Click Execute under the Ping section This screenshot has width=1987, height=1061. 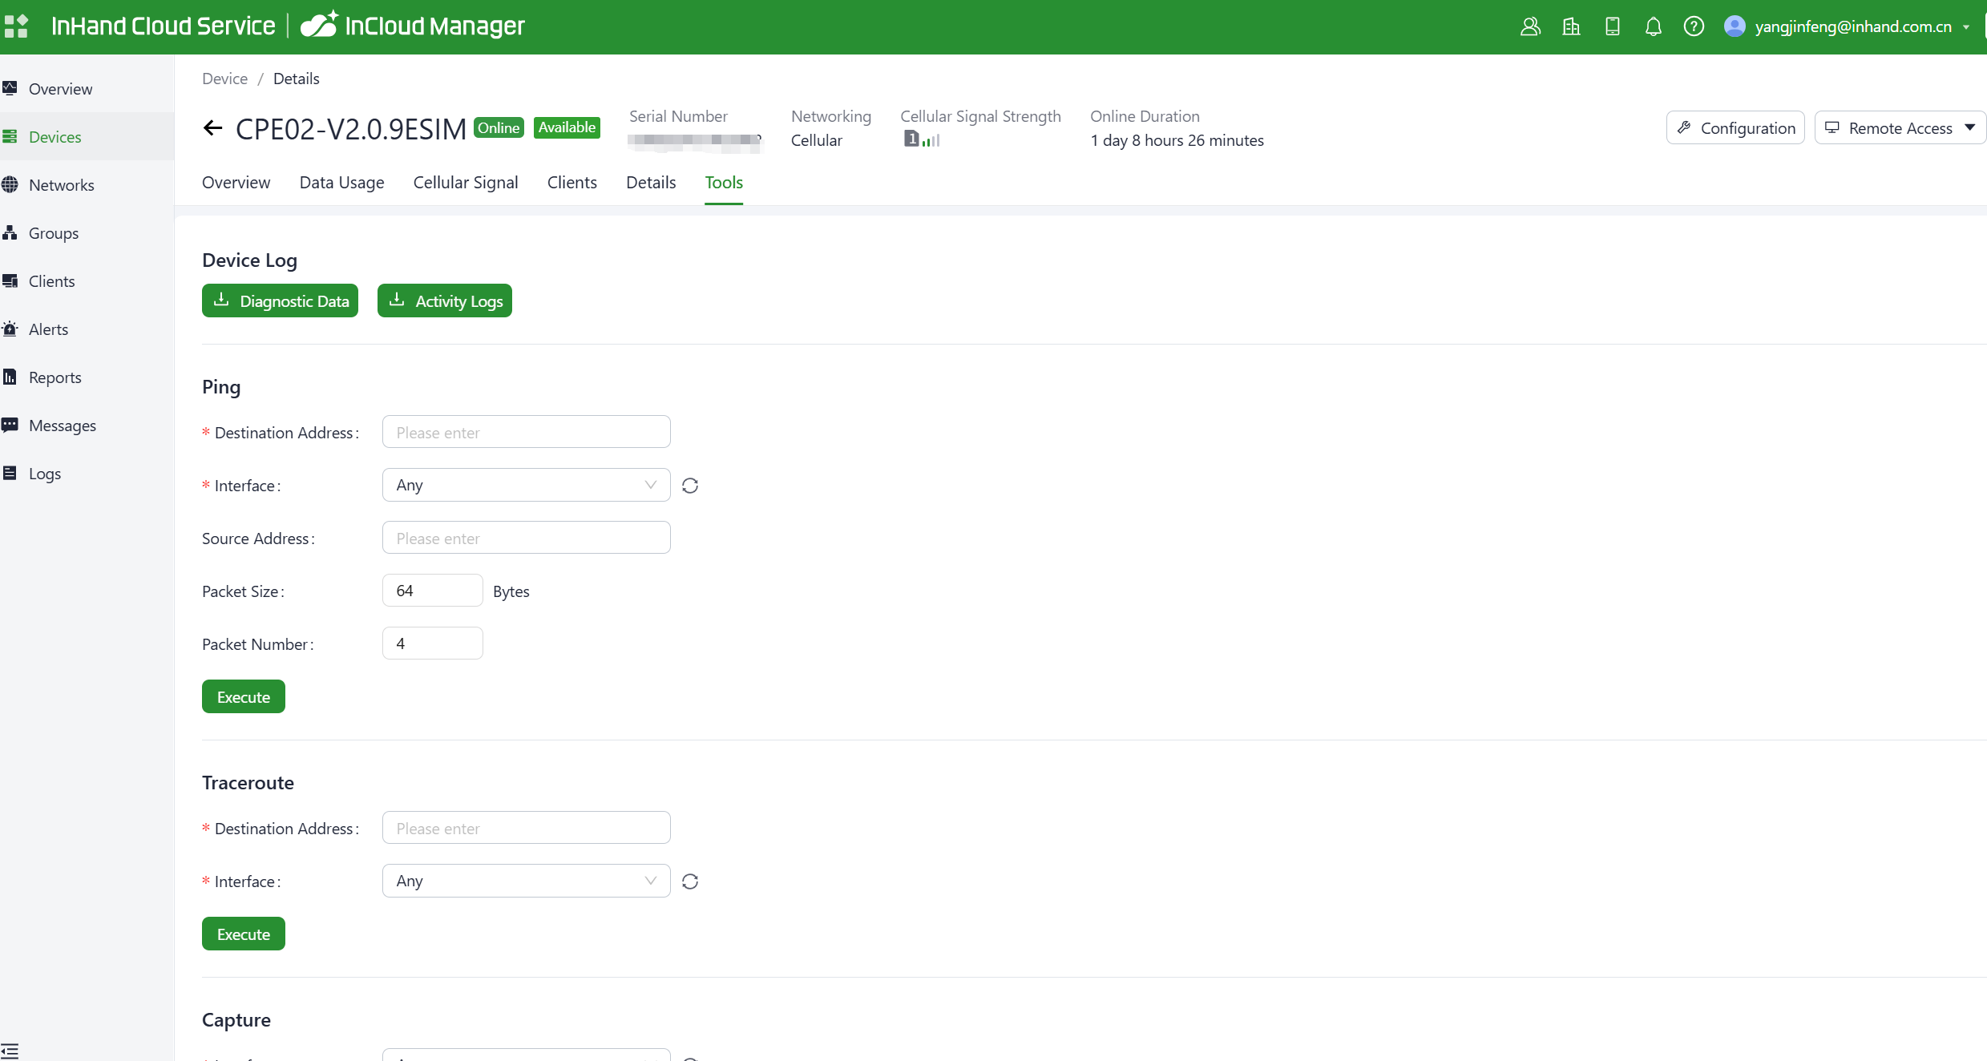(244, 697)
